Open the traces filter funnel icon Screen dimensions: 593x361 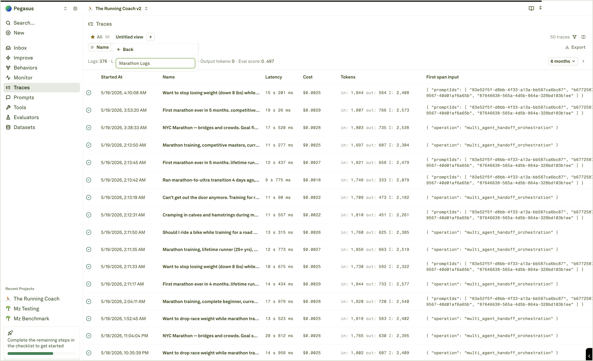coord(575,37)
